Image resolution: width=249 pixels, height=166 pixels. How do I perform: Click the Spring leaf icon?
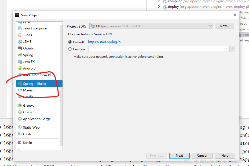20,55
